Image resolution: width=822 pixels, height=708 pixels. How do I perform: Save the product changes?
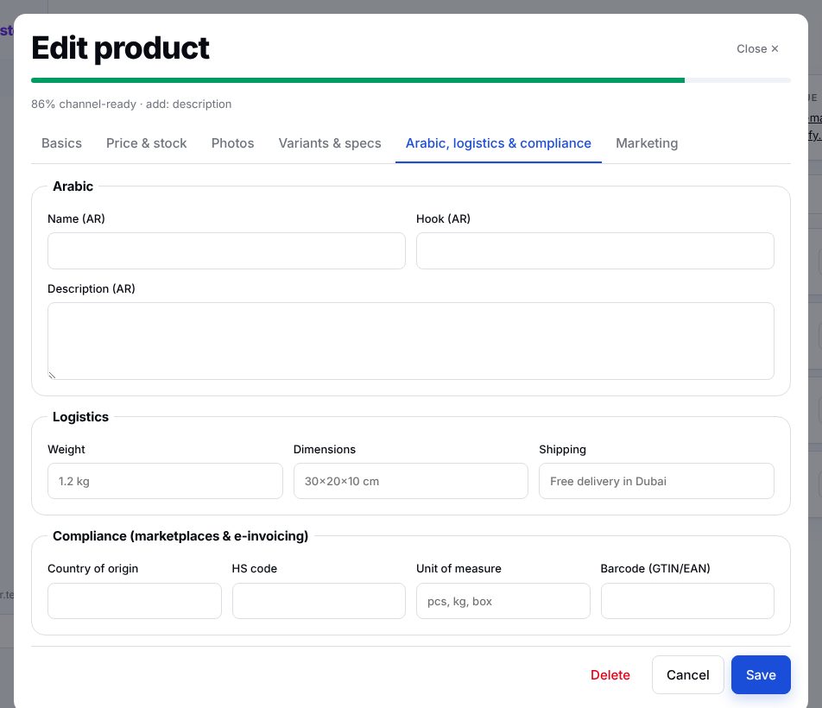(761, 675)
